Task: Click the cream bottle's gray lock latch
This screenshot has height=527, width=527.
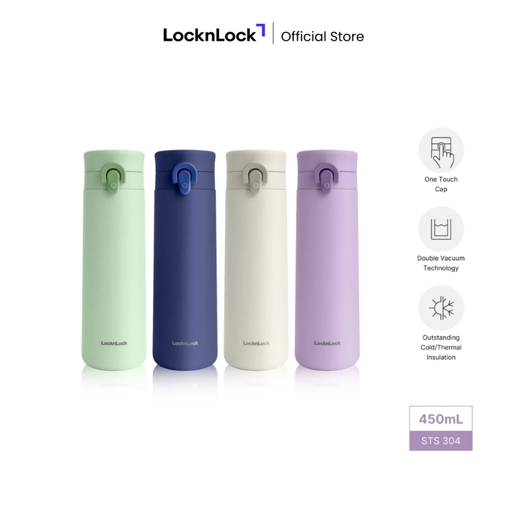Action: click(x=255, y=178)
